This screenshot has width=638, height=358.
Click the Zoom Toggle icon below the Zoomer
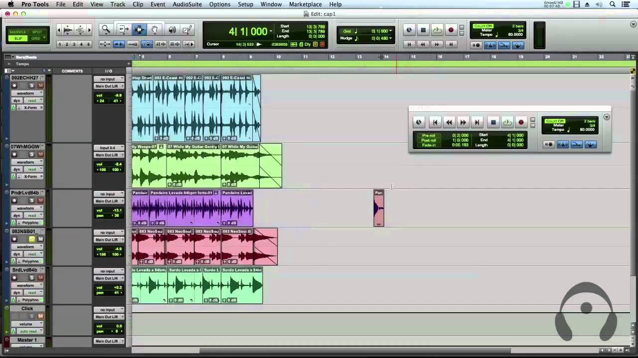105,44
